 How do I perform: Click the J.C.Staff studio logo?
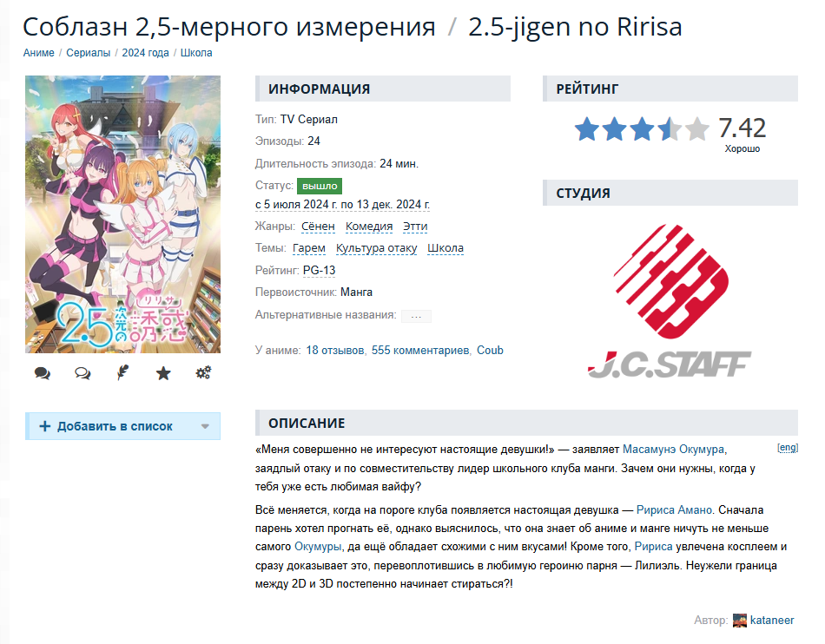pos(670,300)
